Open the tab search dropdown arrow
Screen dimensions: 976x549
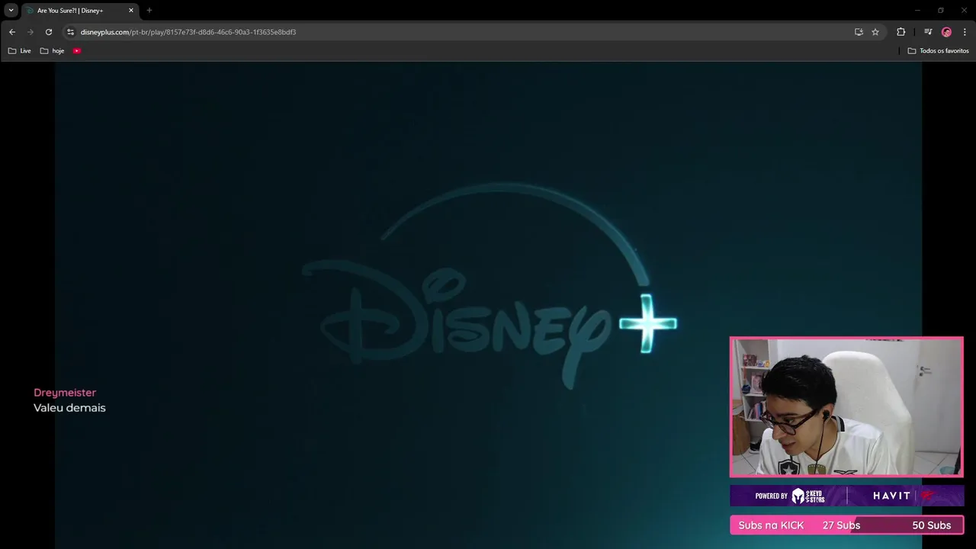11,10
